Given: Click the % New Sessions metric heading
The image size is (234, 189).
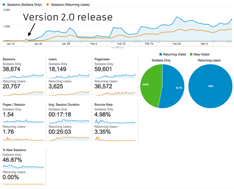Looking at the screenshot, I should tap(15, 150).
